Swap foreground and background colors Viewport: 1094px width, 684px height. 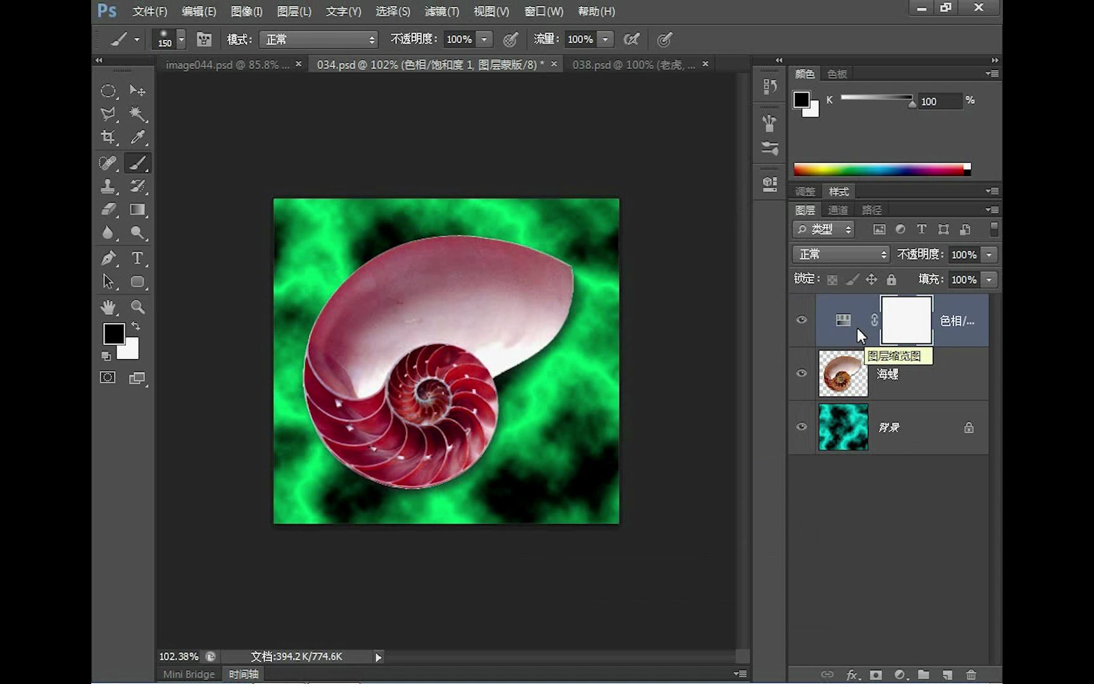coord(135,326)
